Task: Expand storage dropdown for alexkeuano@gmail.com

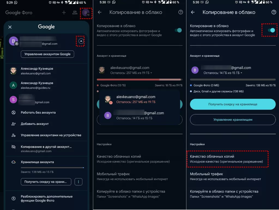Action: 131,73
